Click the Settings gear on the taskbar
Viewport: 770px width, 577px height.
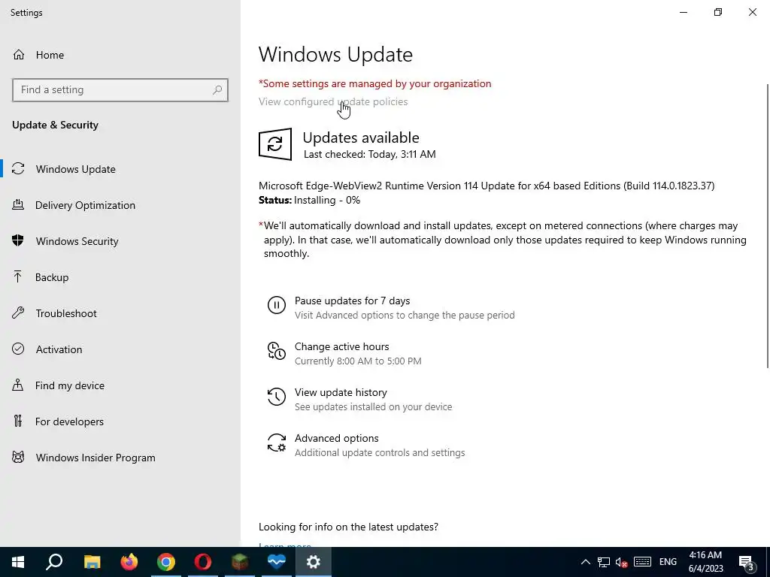(x=314, y=562)
